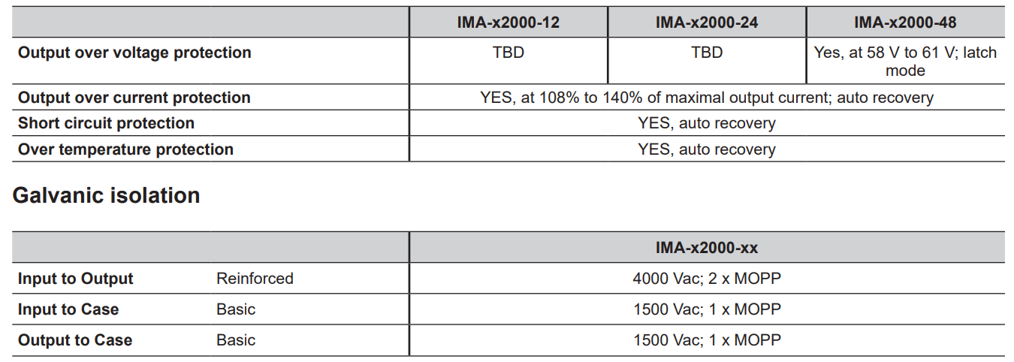Click "Basic" in the Output to Case row
Image resolution: width=1014 pixels, height=362 pixels.
click(x=236, y=340)
